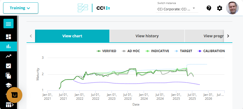The image size is (243, 109).
Task: Toggle the AD HOC series in legend
Action: click(x=131, y=51)
